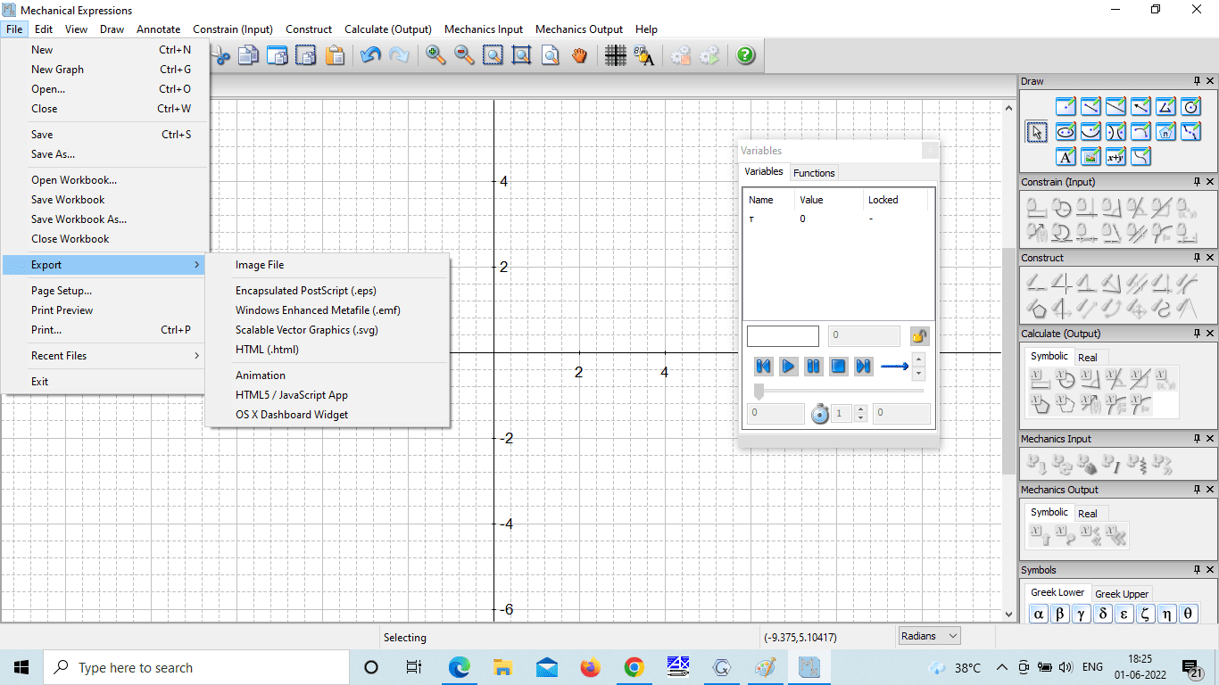Choose the Select arrow tool in Draw
Image resolution: width=1219 pixels, height=685 pixels.
(x=1035, y=132)
